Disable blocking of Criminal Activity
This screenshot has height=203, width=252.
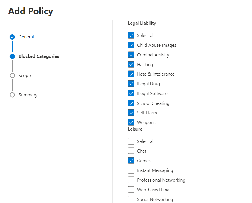click(x=131, y=55)
